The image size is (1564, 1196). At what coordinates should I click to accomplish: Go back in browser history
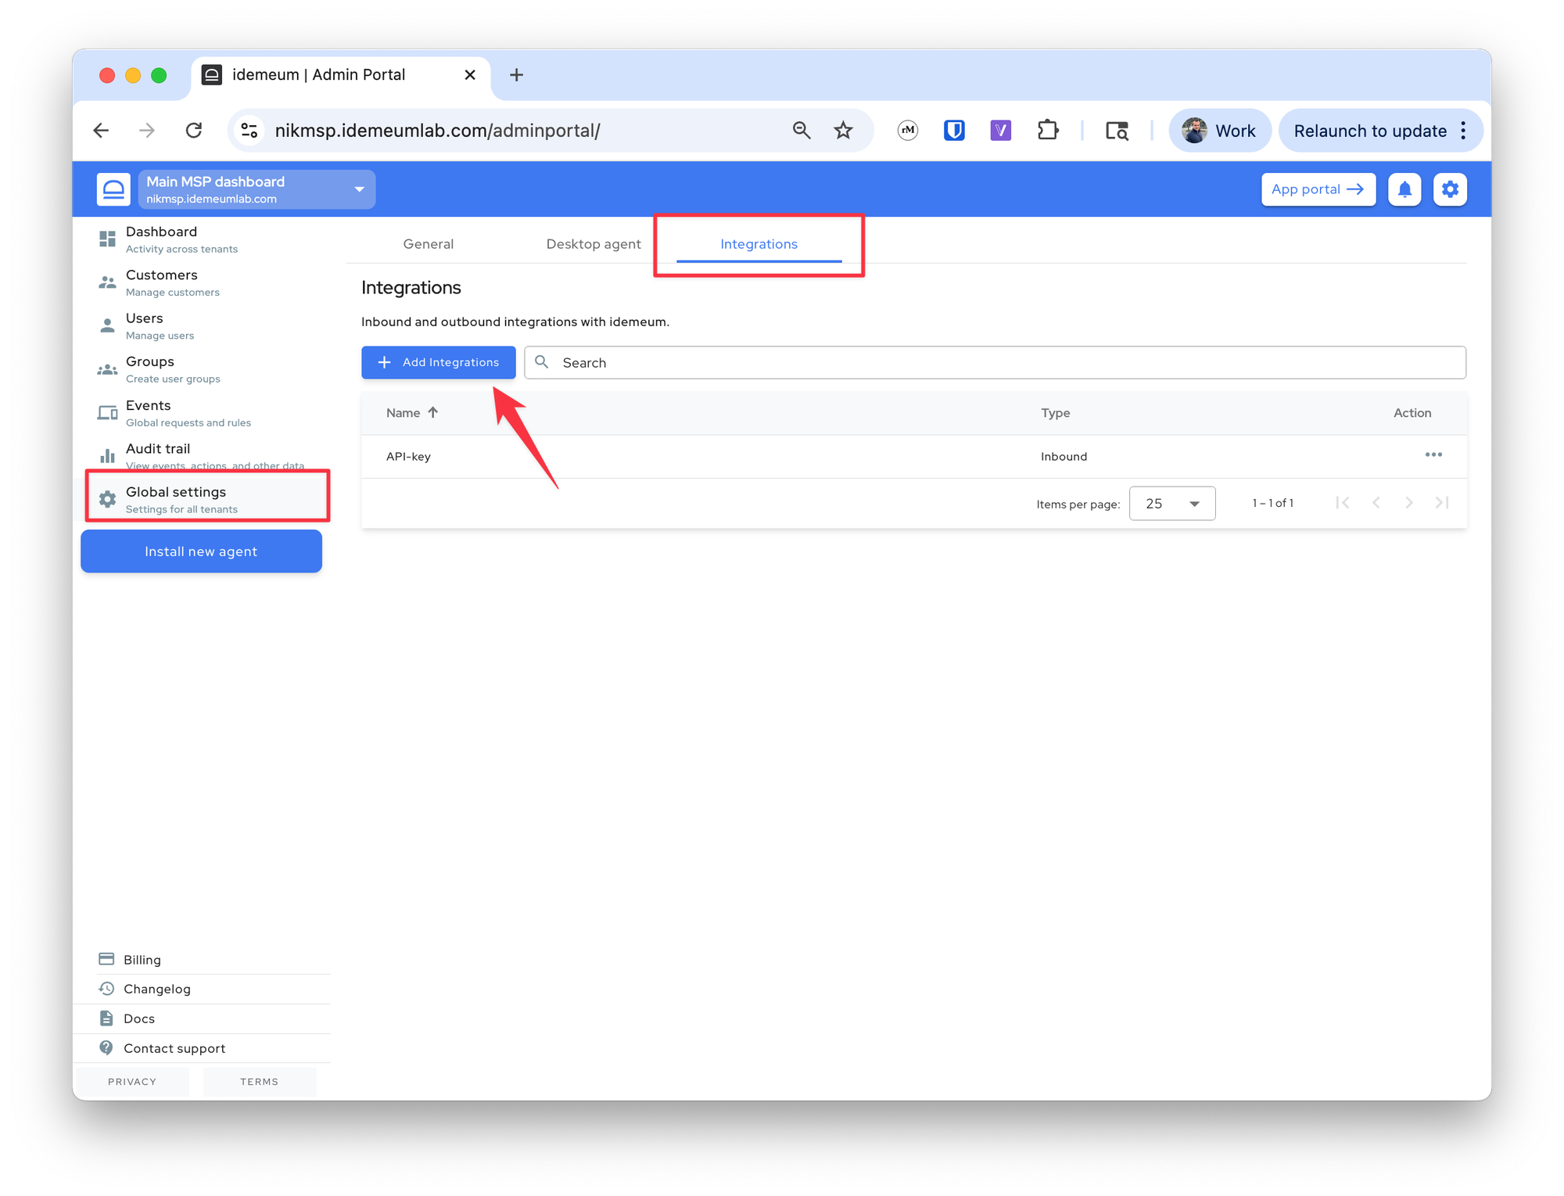102,131
